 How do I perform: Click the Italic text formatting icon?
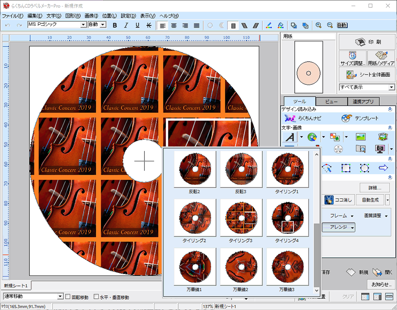(x=126, y=25)
